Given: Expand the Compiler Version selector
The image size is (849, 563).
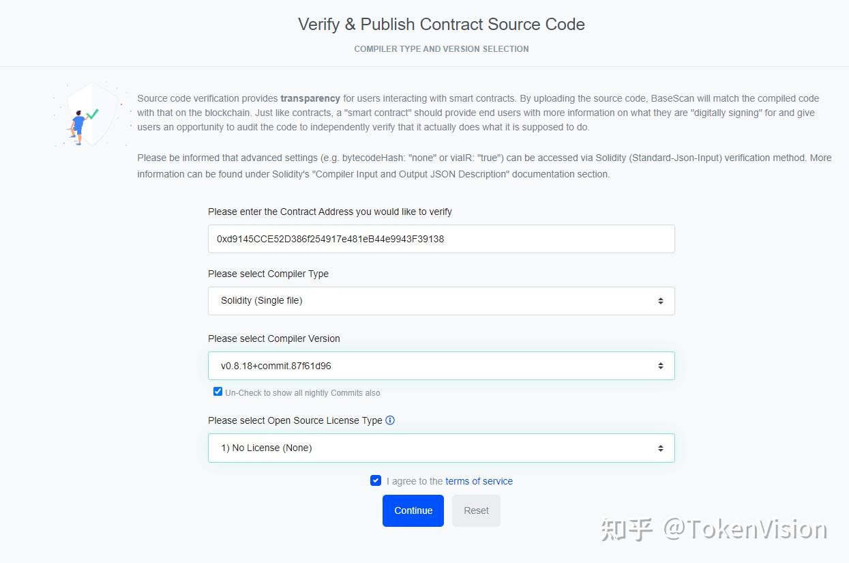Looking at the screenshot, I should (x=441, y=366).
